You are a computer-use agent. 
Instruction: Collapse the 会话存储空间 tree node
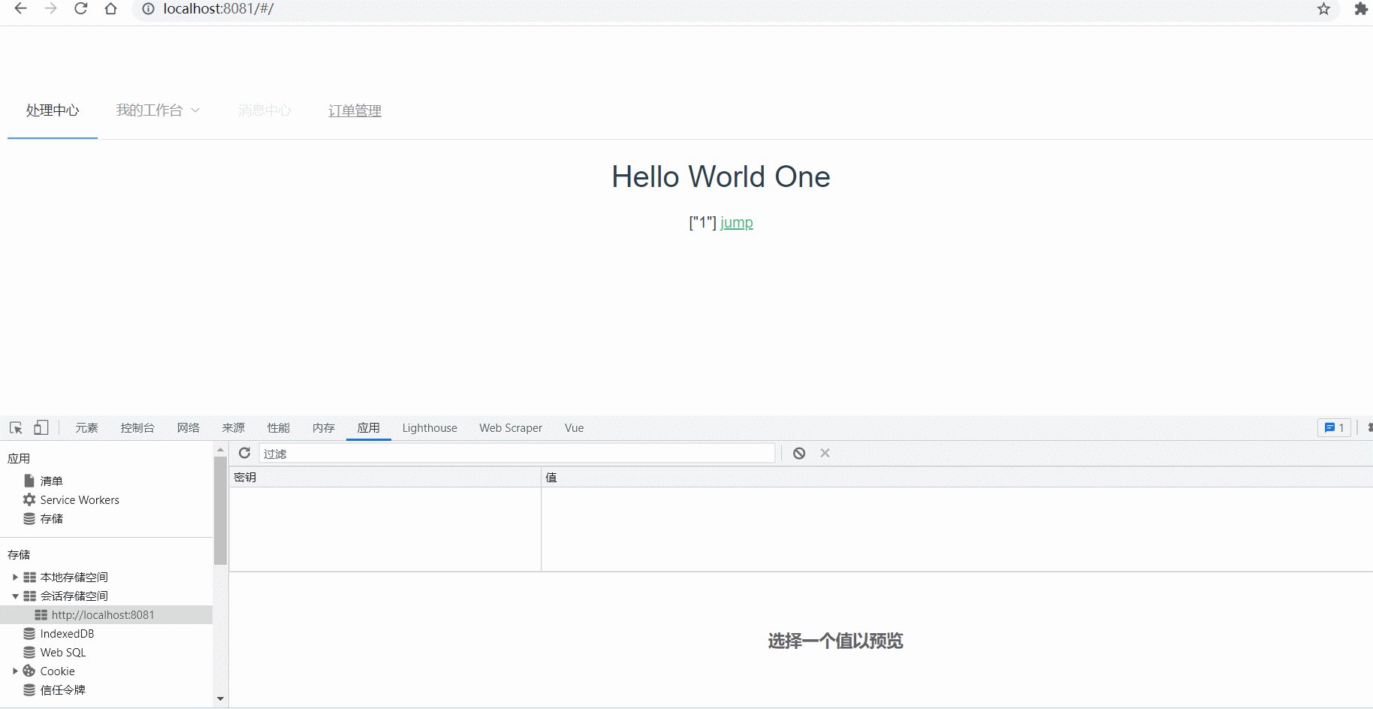(x=15, y=596)
